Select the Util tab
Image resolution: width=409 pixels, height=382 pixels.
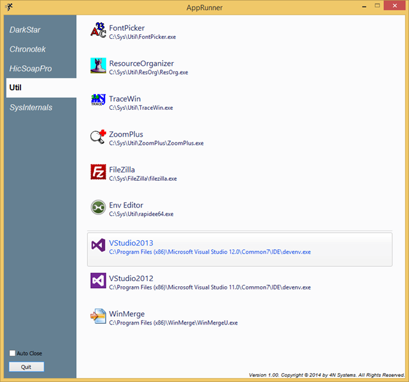[41, 88]
